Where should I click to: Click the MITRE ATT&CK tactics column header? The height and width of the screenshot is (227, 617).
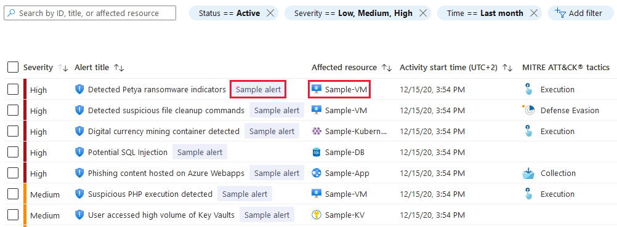[x=566, y=67]
